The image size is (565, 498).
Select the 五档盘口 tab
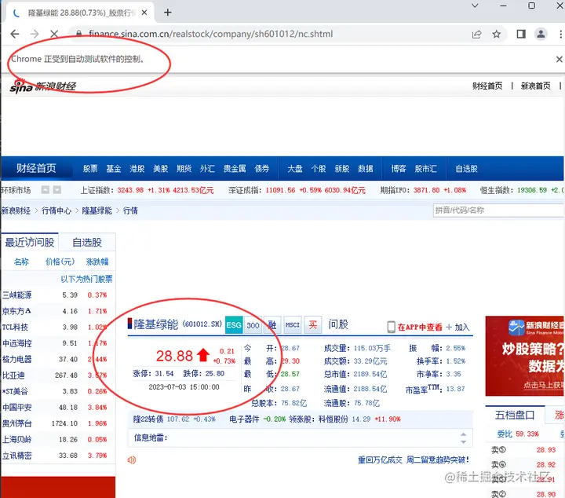(x=515, y=415)
